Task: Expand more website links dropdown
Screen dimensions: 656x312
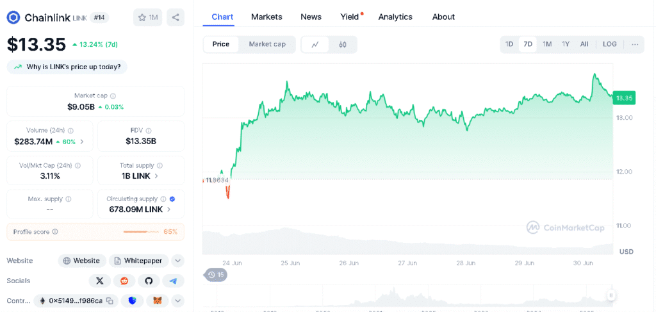Action: [177, 261]
